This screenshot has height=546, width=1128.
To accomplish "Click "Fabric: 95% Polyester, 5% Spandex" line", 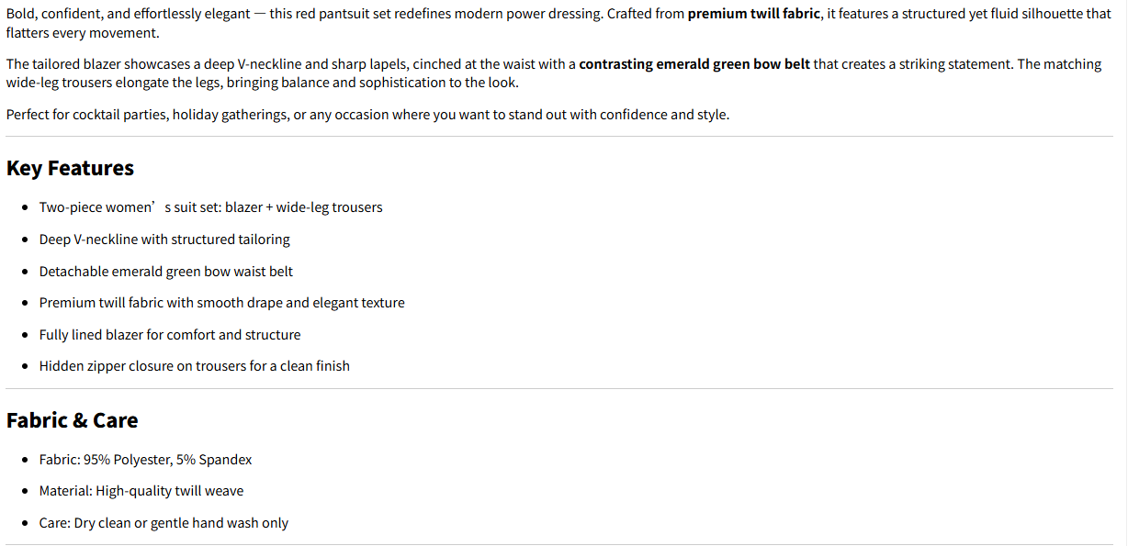I will [x=145, y=460].
